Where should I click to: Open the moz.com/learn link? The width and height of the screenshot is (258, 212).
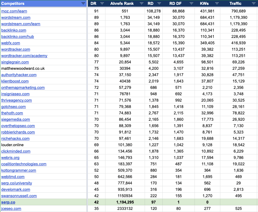pyautogui.click(x=14, y=11)
